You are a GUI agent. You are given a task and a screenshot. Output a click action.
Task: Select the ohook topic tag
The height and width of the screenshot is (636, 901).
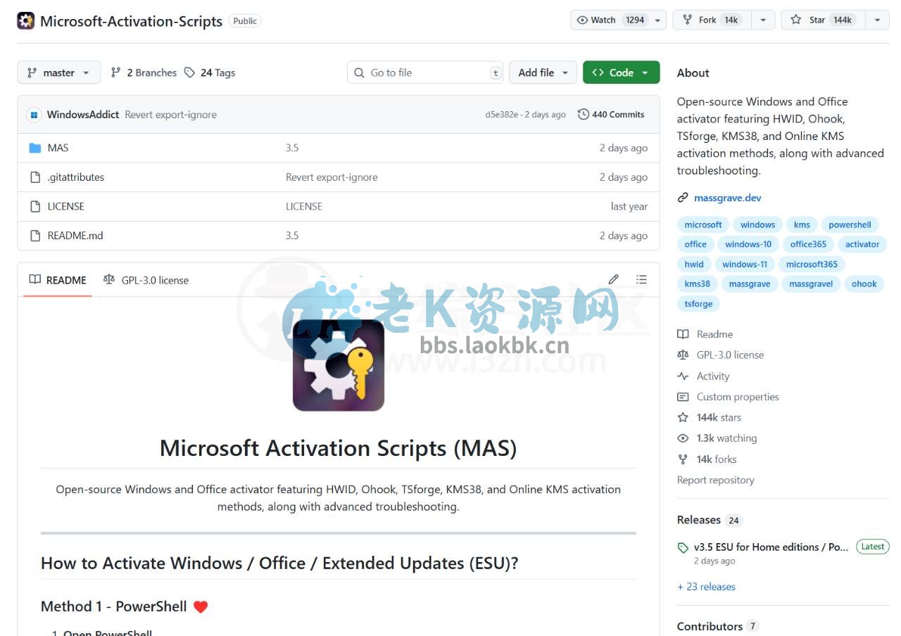864,284
